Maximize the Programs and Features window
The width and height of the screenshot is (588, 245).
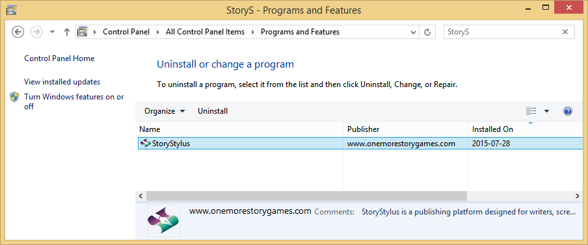click(546, 8)
